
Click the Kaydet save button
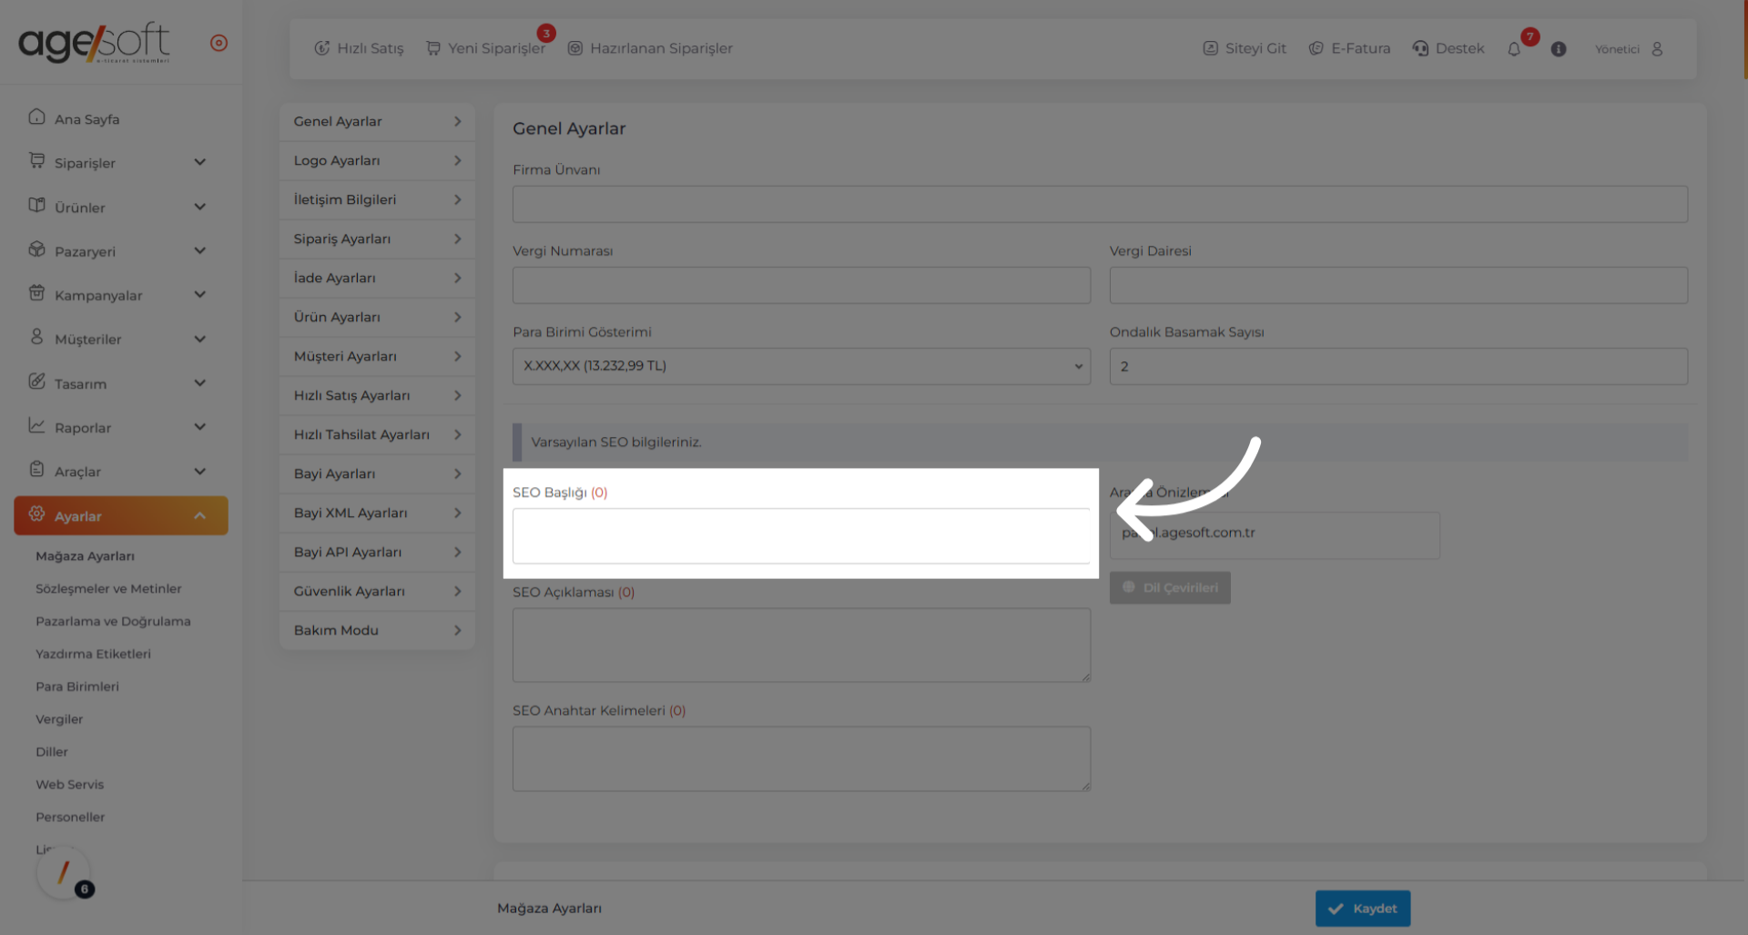coord(1363,909)
